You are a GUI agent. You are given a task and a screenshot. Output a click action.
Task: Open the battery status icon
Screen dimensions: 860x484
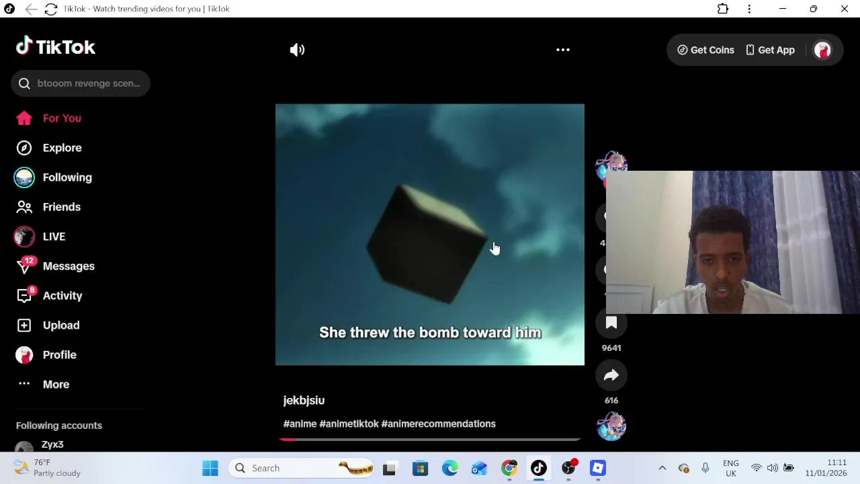[x=789, y=468]
